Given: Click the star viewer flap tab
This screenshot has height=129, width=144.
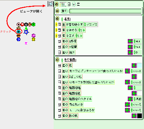Looking at the screenshot, I should click(x=50, y=4).
